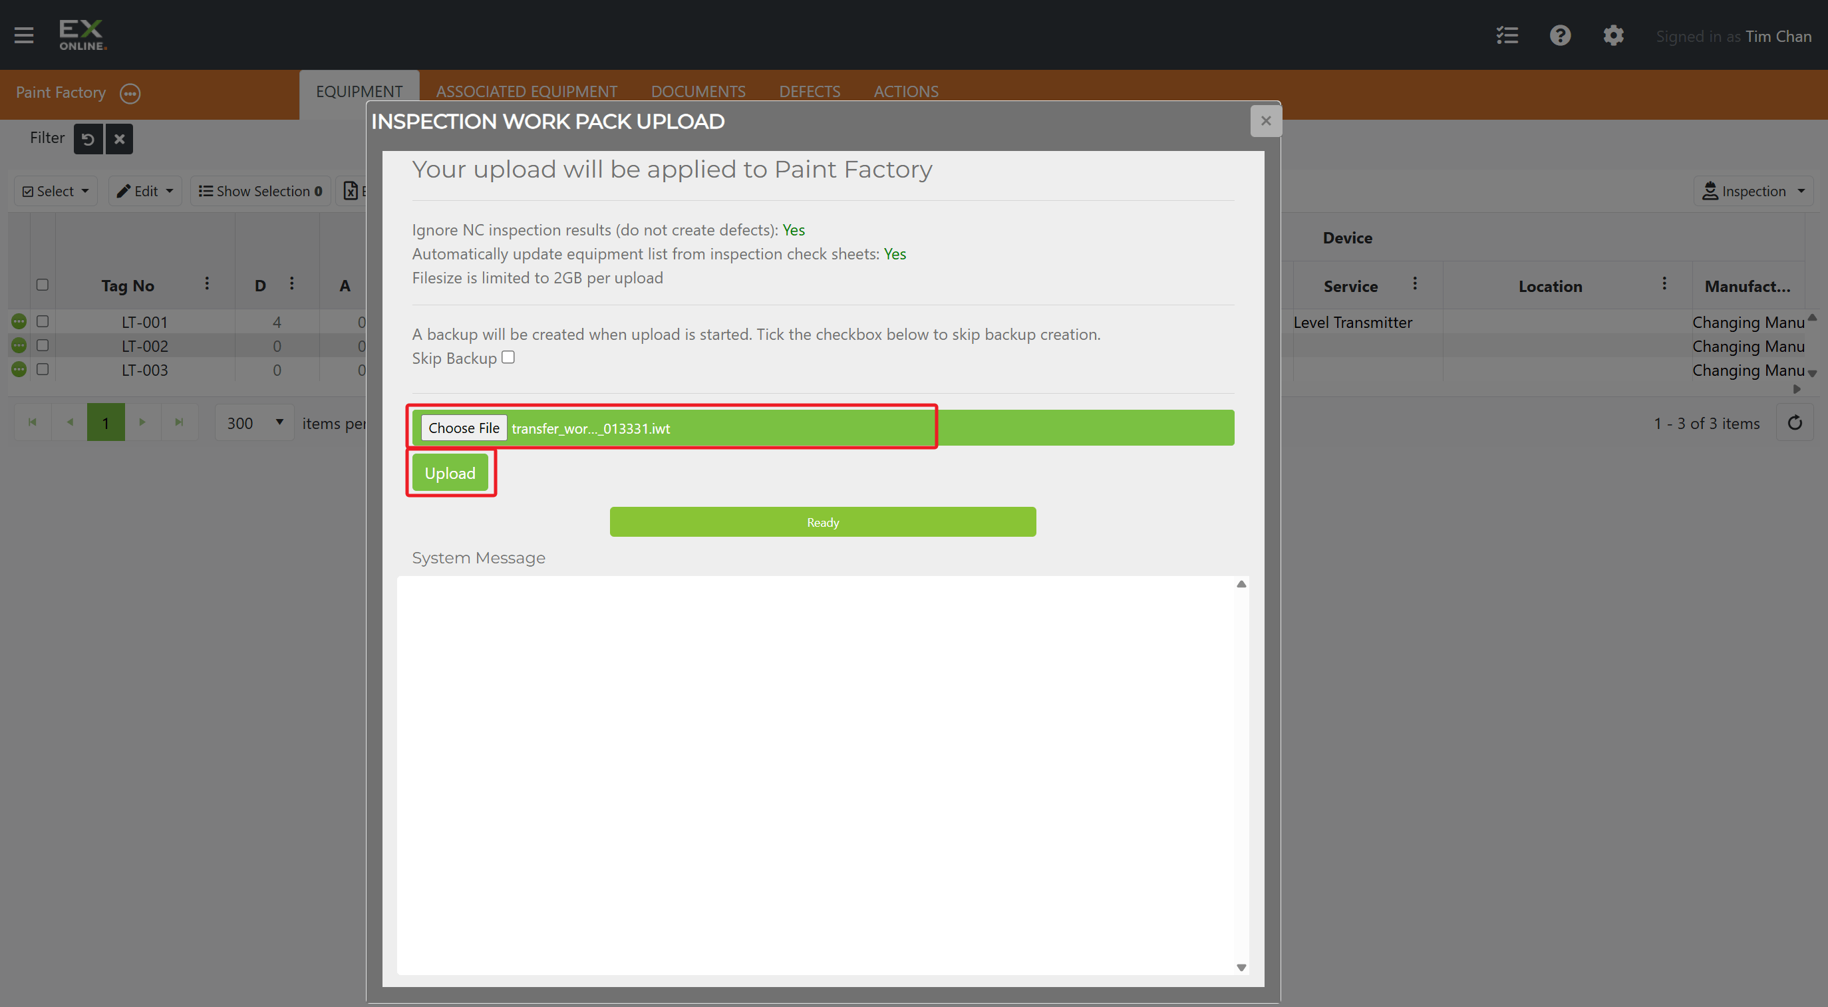Screen dimensions: 1828x1007
Task: Click Show Selection button
Action: (x=261, y=191)
